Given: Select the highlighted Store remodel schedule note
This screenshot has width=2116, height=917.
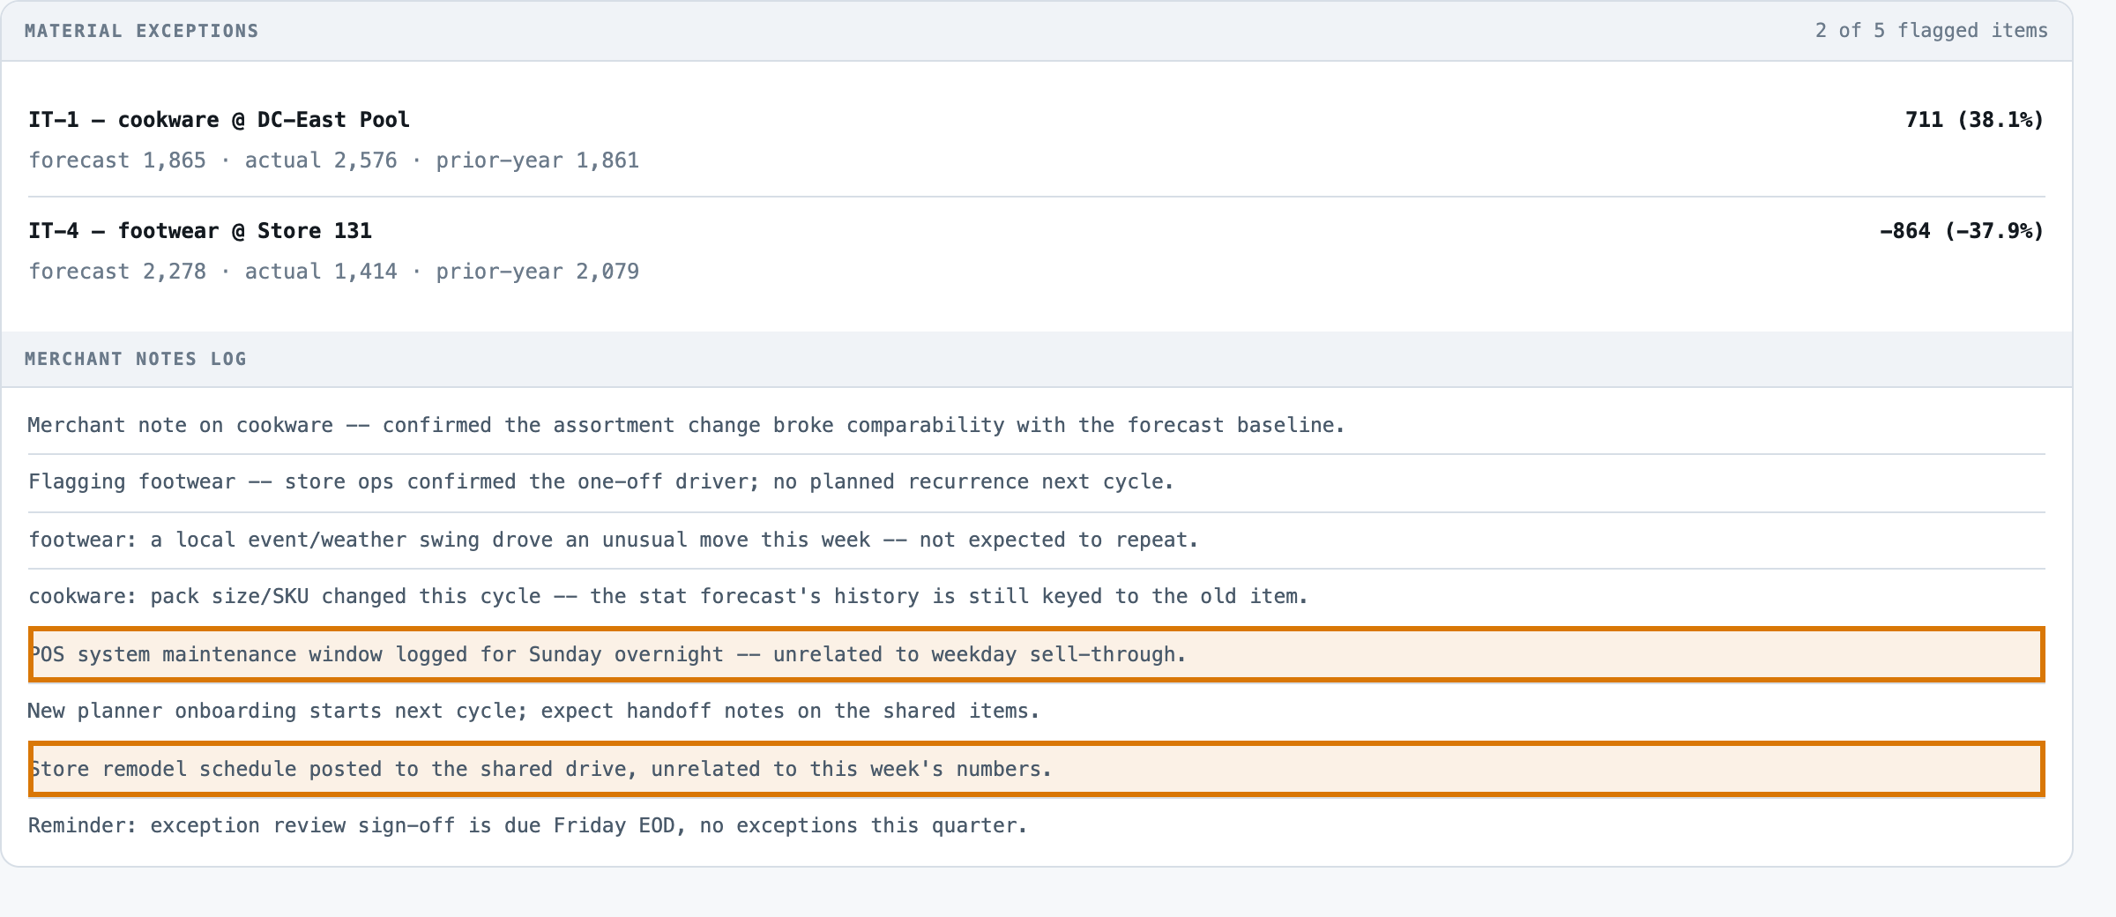Looking at the screenshot, I should pyautogui.click(x=1036, y=769).
